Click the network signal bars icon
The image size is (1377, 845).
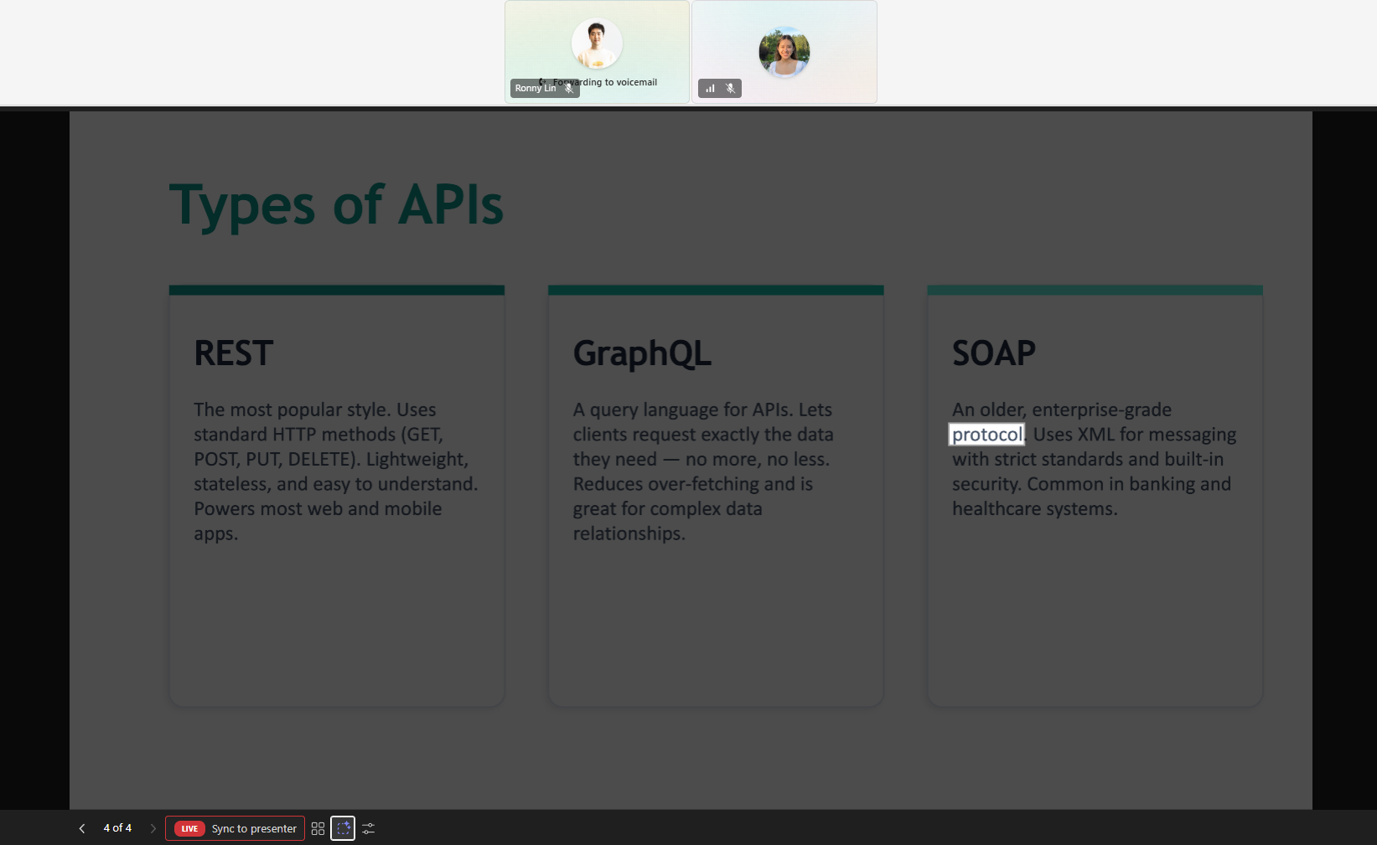click(x=710, y=88)
